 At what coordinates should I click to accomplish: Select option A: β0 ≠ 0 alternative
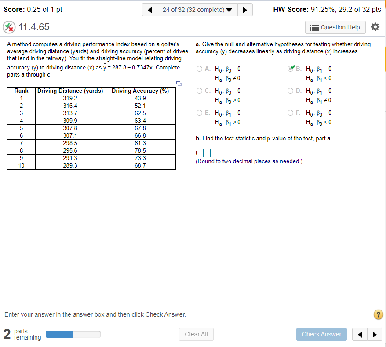(x=200, y=69)
